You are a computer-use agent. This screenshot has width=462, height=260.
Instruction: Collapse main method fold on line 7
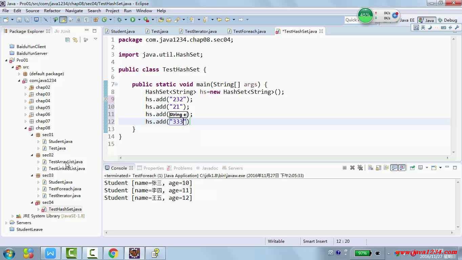(116, 84)
